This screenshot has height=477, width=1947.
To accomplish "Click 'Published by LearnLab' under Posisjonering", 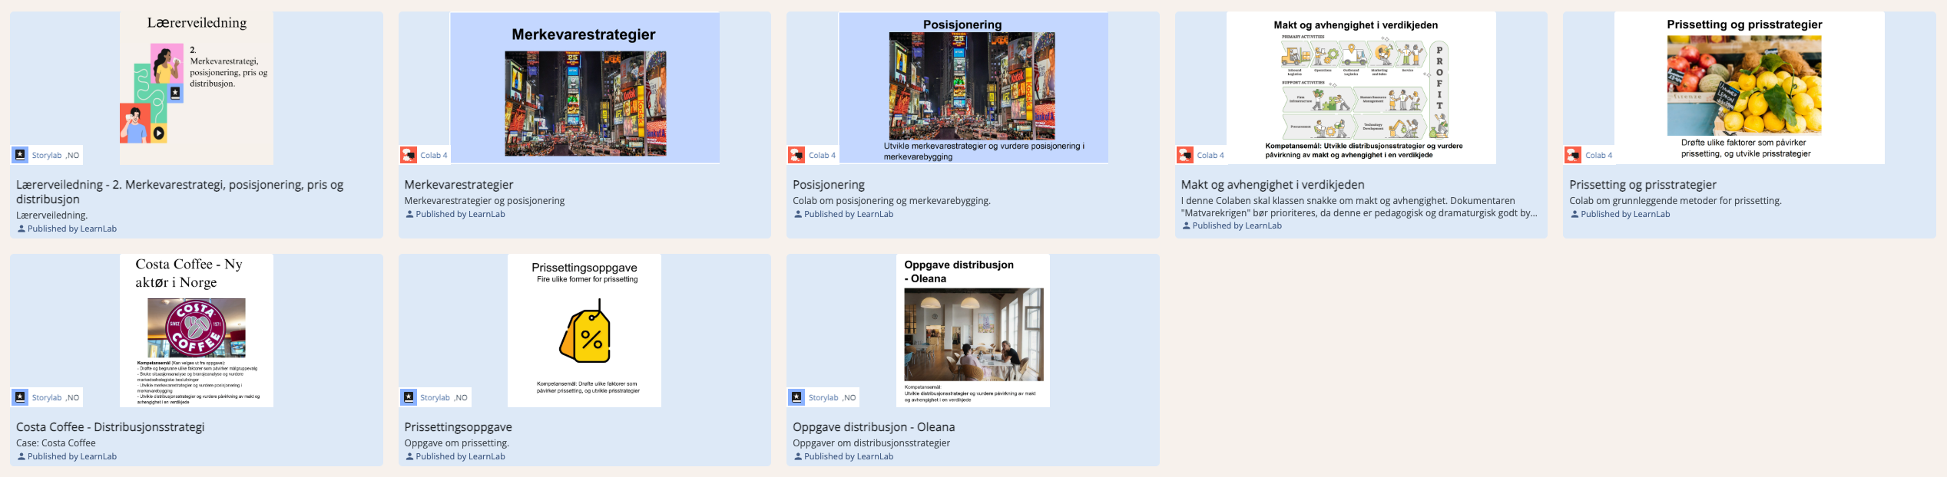I will (848, 215).
